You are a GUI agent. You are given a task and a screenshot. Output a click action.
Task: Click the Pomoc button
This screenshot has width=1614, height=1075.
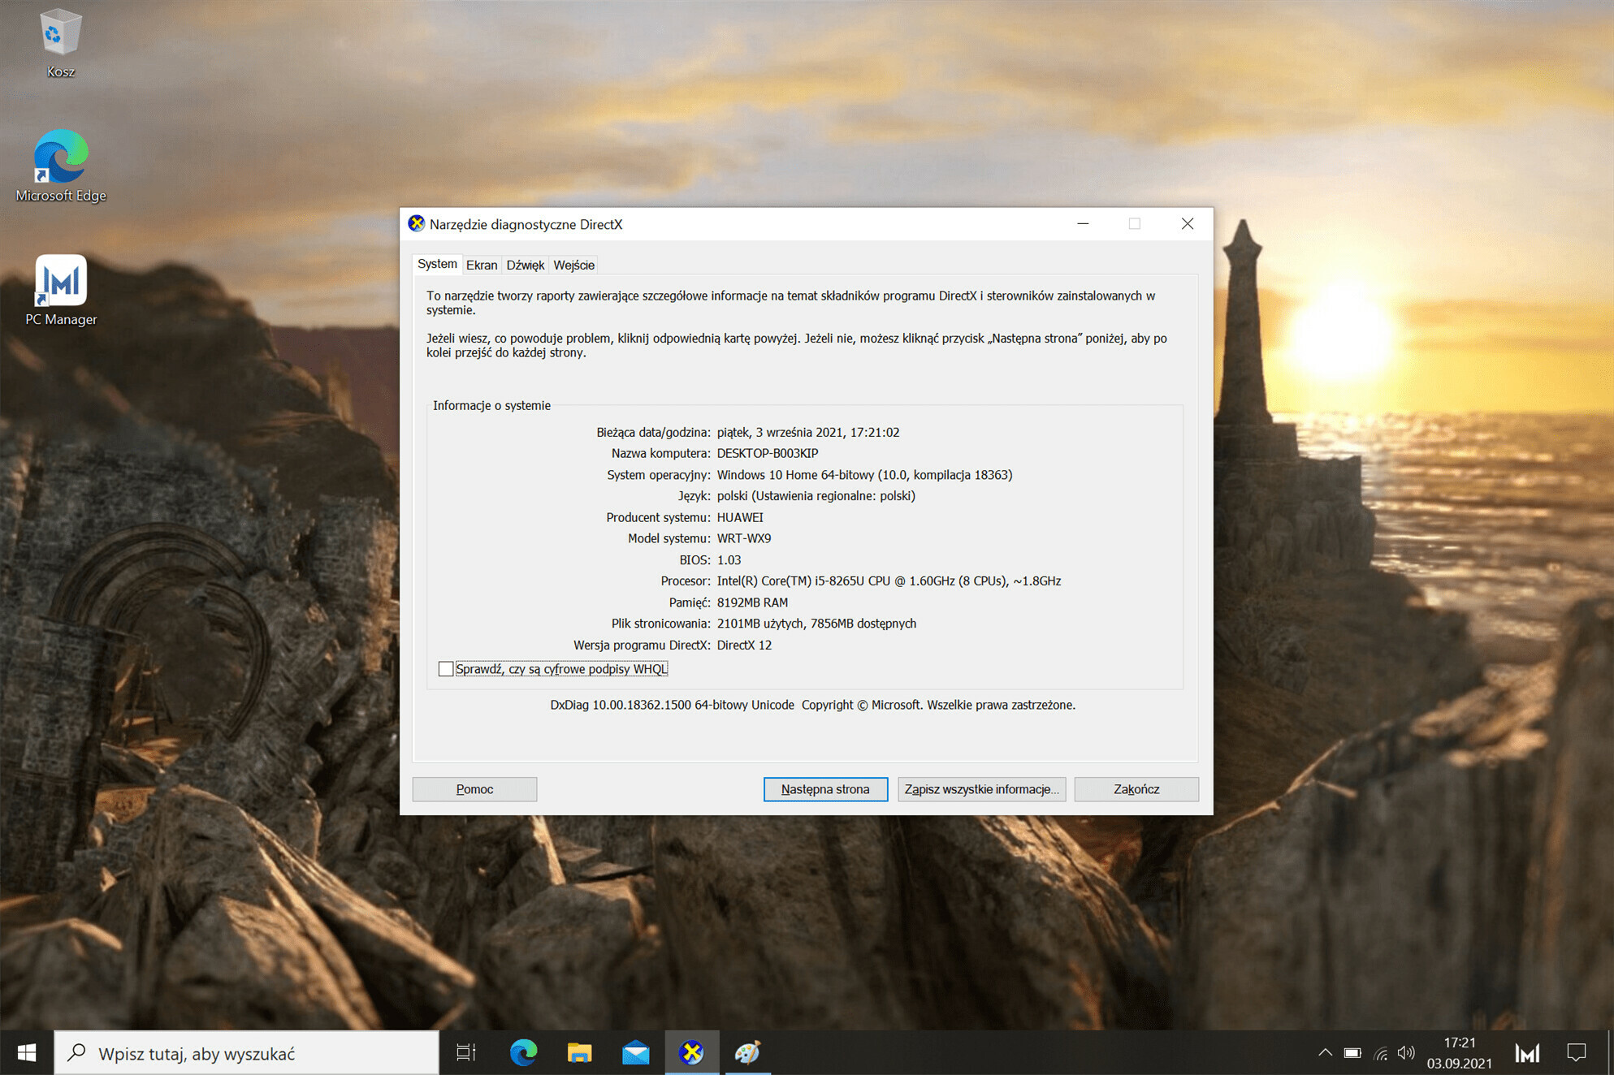point(474,789)
